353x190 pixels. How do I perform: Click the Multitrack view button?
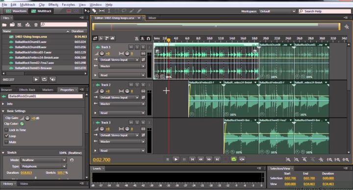(41, 11)
